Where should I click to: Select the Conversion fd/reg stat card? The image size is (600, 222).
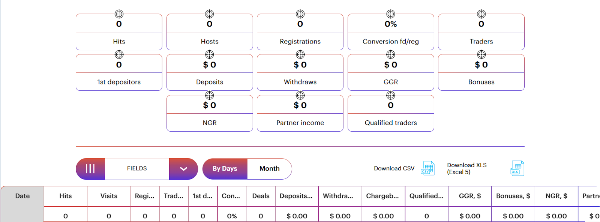(391, 32)
